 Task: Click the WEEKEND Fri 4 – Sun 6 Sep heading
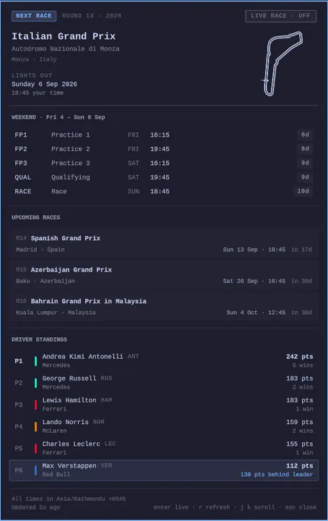(x=59, y=117)
